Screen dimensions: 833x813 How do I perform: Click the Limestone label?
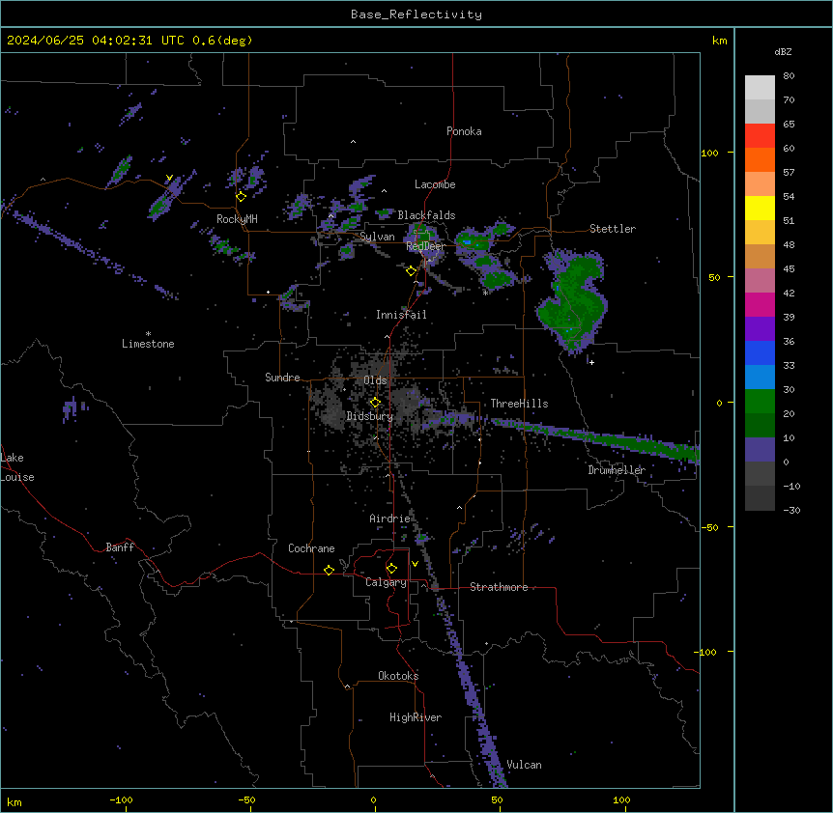click(x=148, y=344)
